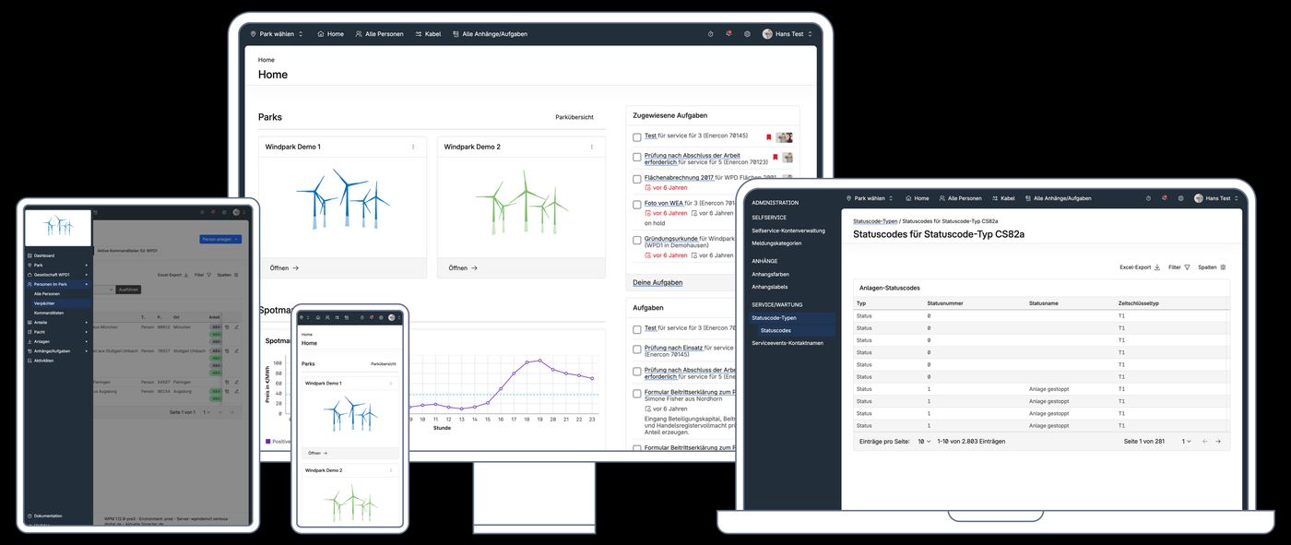This screenshot has height=545, width=1291.
Task: Click 'Öffnen' under Windpark Demo 2 on monitor
Action: point(462,268)
